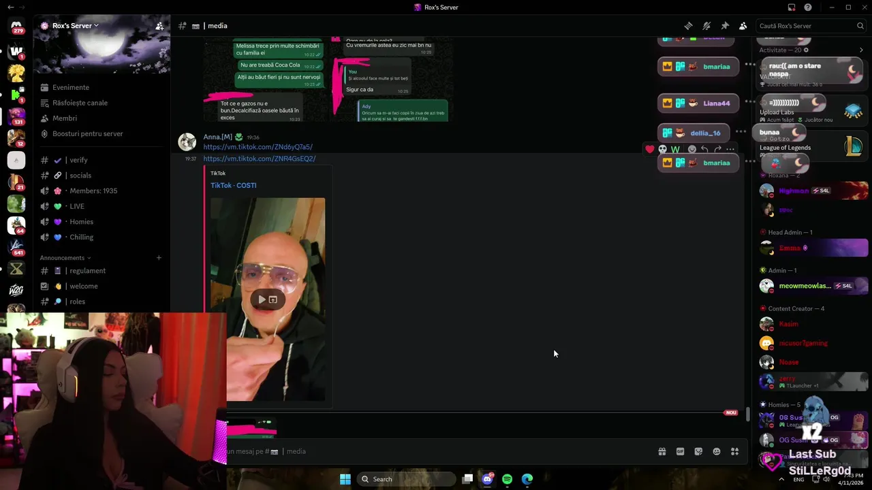Open Discord from the taskbar

point(487,479)
